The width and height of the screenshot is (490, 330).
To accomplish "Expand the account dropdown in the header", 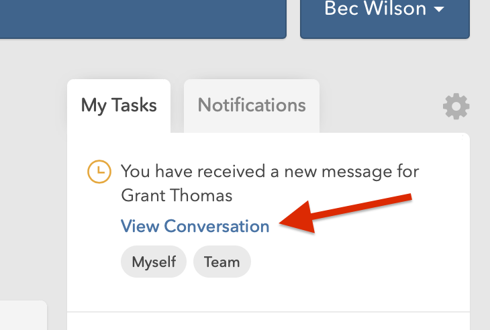I will (x=385, y=15).
